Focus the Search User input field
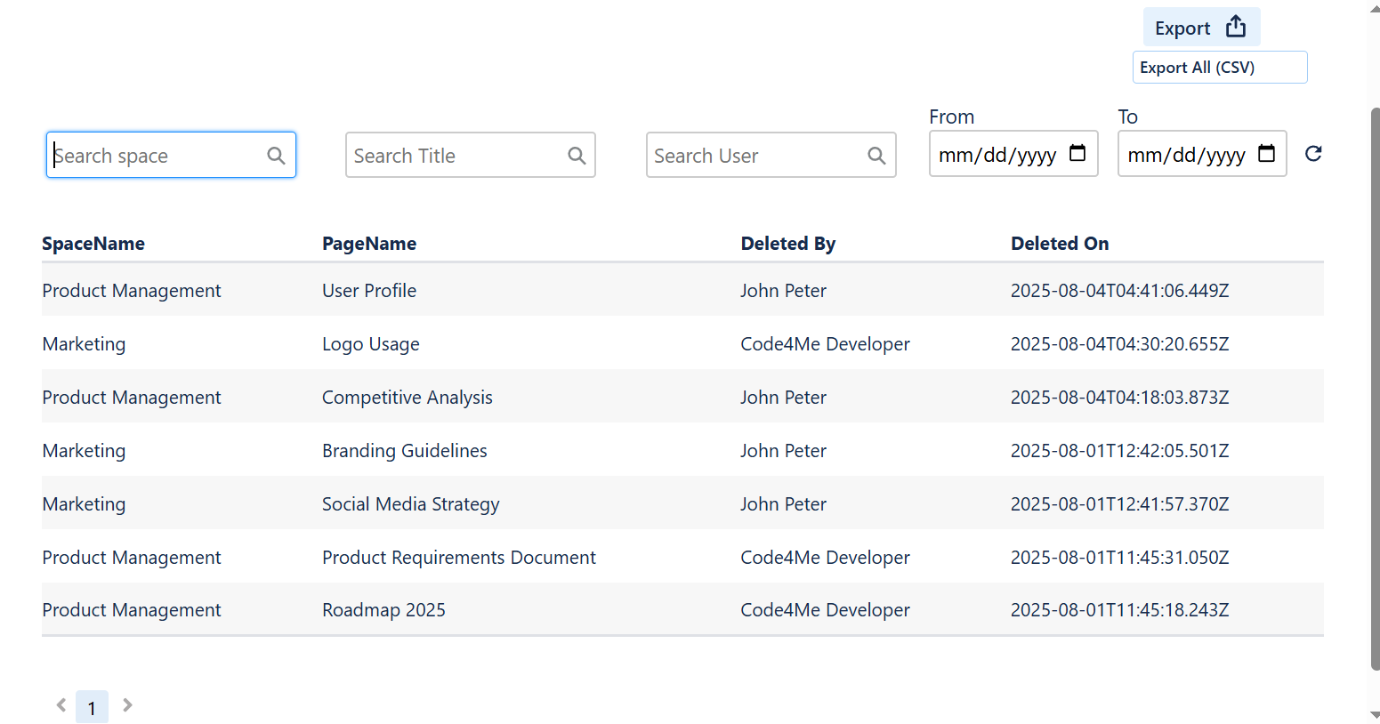 click(x=756, y=156)
